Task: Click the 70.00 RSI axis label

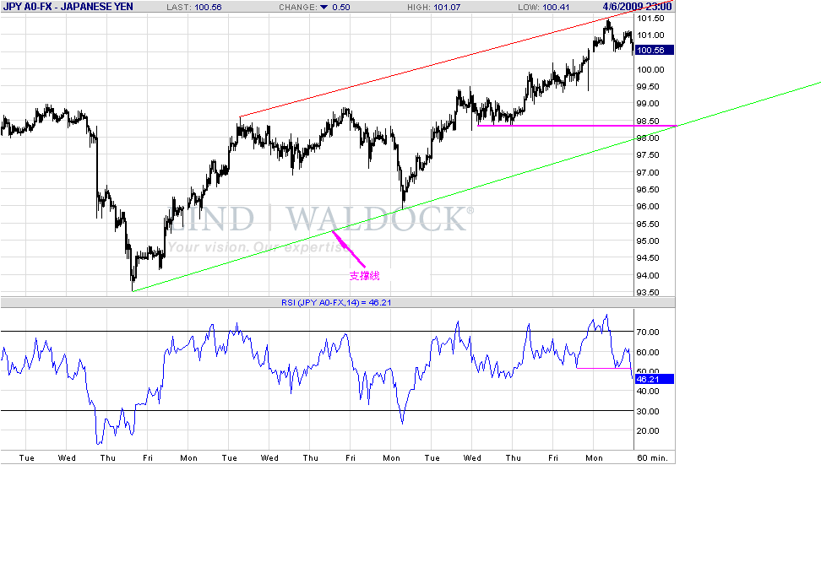Action: click(x=648, y=332)
